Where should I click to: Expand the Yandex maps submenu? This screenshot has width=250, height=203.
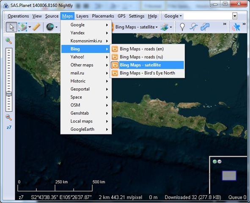86,33
